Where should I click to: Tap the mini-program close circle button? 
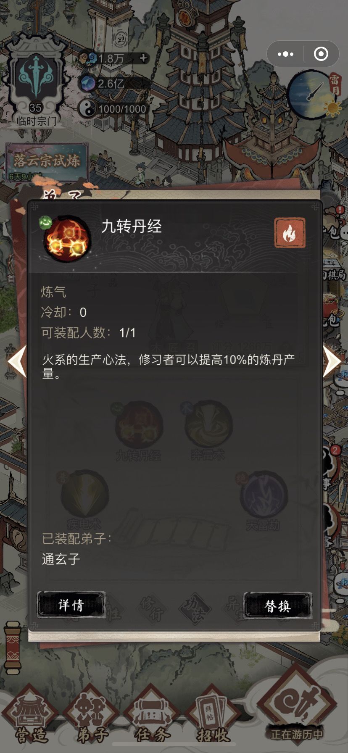(x=321, y=54)
